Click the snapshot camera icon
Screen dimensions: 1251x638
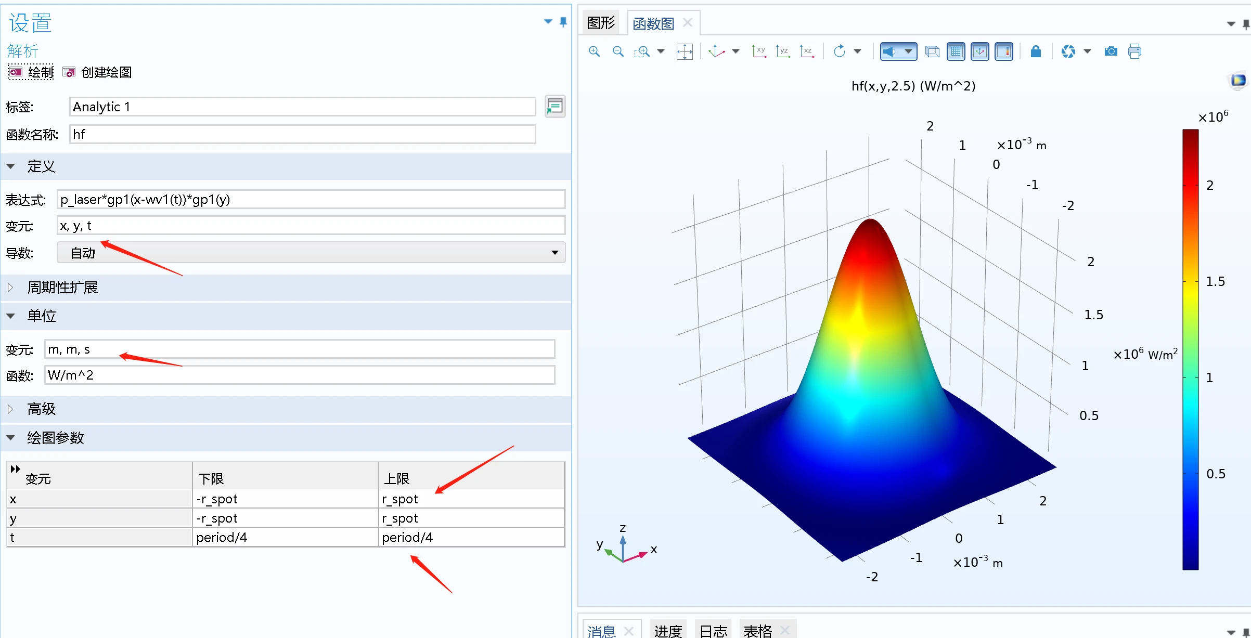(1111, 51)
